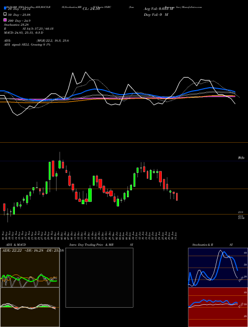Screen dimensions: 248x327
Task: Click the Day Vol: 0 M text
Action: pyautogui.click(x=156, y=14)
